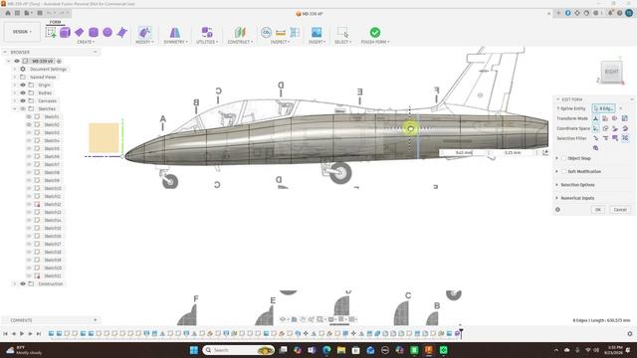Choose Vertex selection filter icon

click(x=595, y=138)
